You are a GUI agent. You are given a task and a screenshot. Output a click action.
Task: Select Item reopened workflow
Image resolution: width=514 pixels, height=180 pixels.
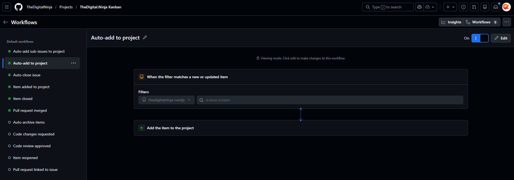42,158
